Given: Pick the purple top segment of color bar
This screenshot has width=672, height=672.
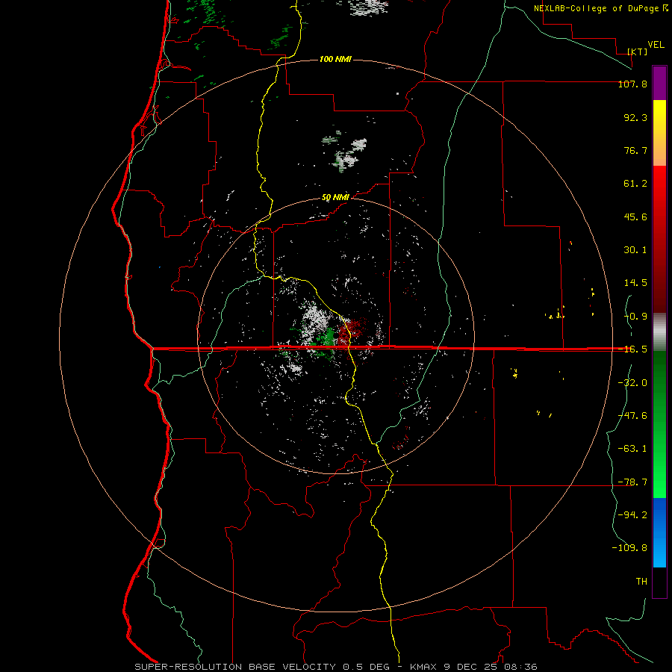Looking at the screenshot, I should tap(659, 83).
